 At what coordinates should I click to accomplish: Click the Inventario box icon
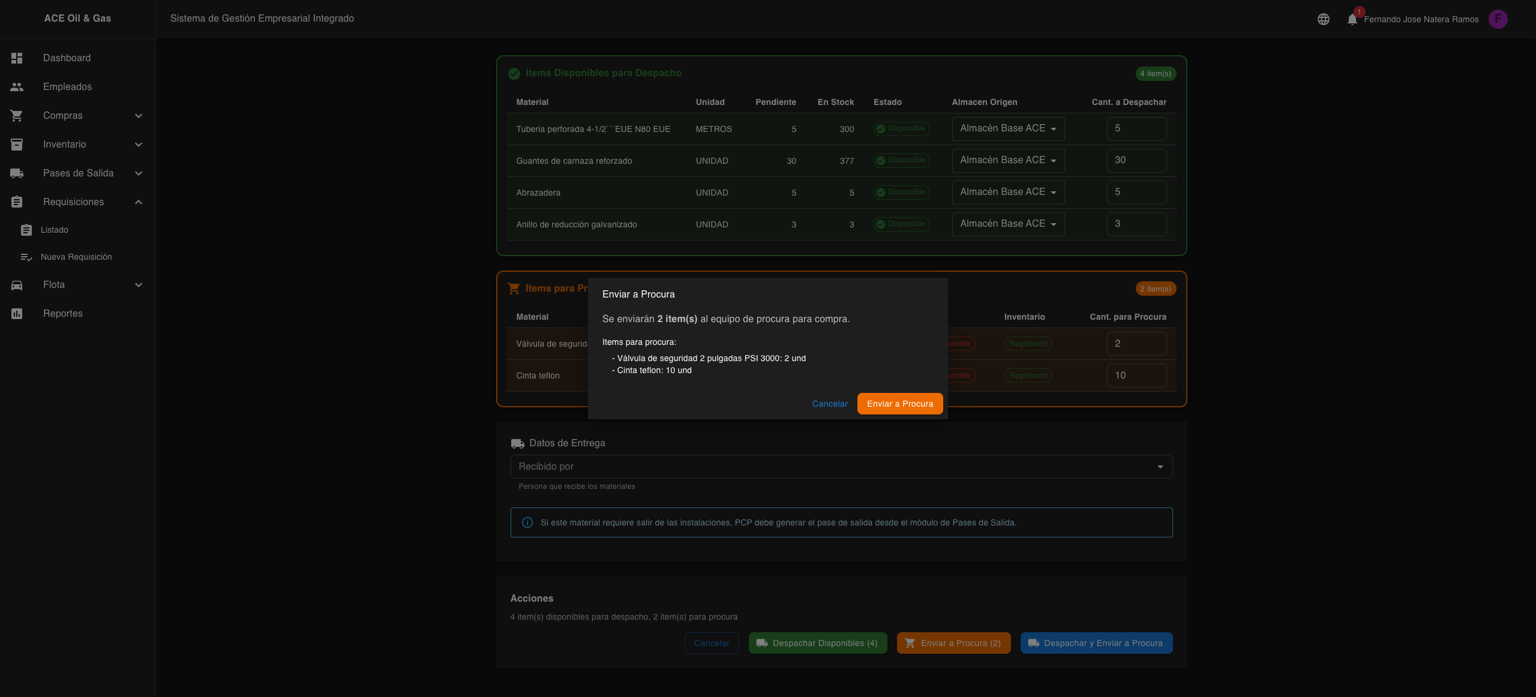pos(17,145)
